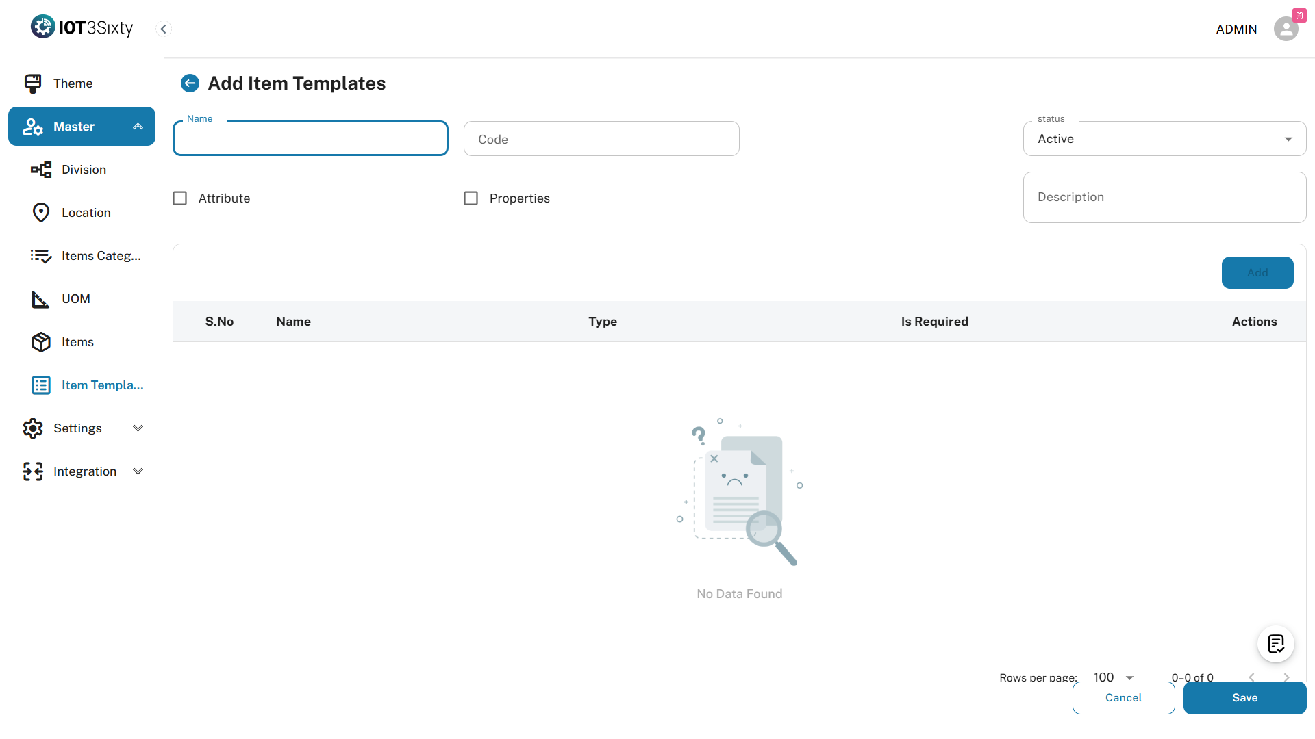Open the rows per page dropdown

pyautogui.click(x=1114, y=677)
